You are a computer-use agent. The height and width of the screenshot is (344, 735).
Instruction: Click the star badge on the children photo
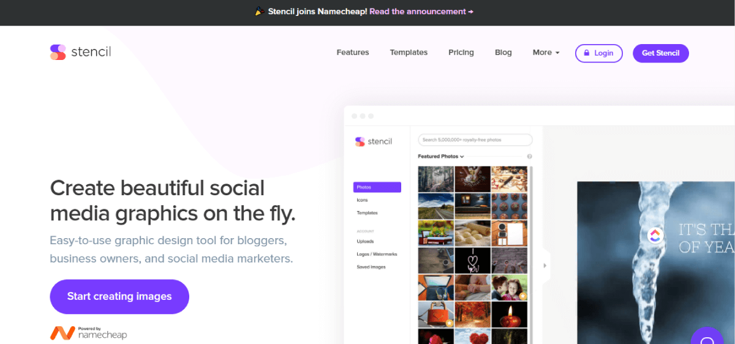(x=522, y=296)
